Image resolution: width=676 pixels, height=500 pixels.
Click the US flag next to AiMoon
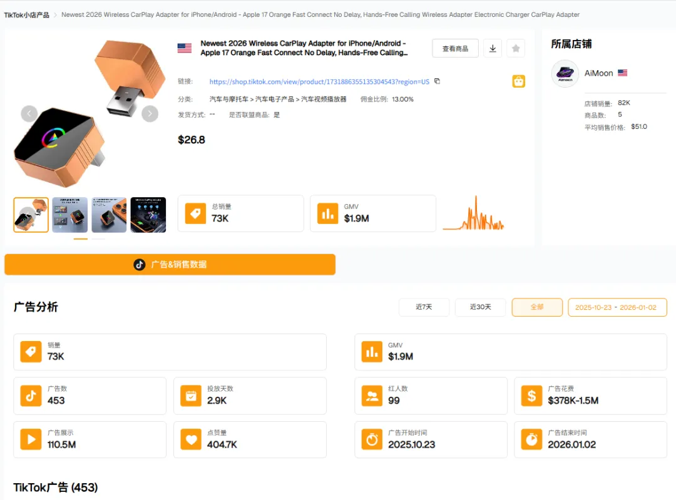coord(623,73)
